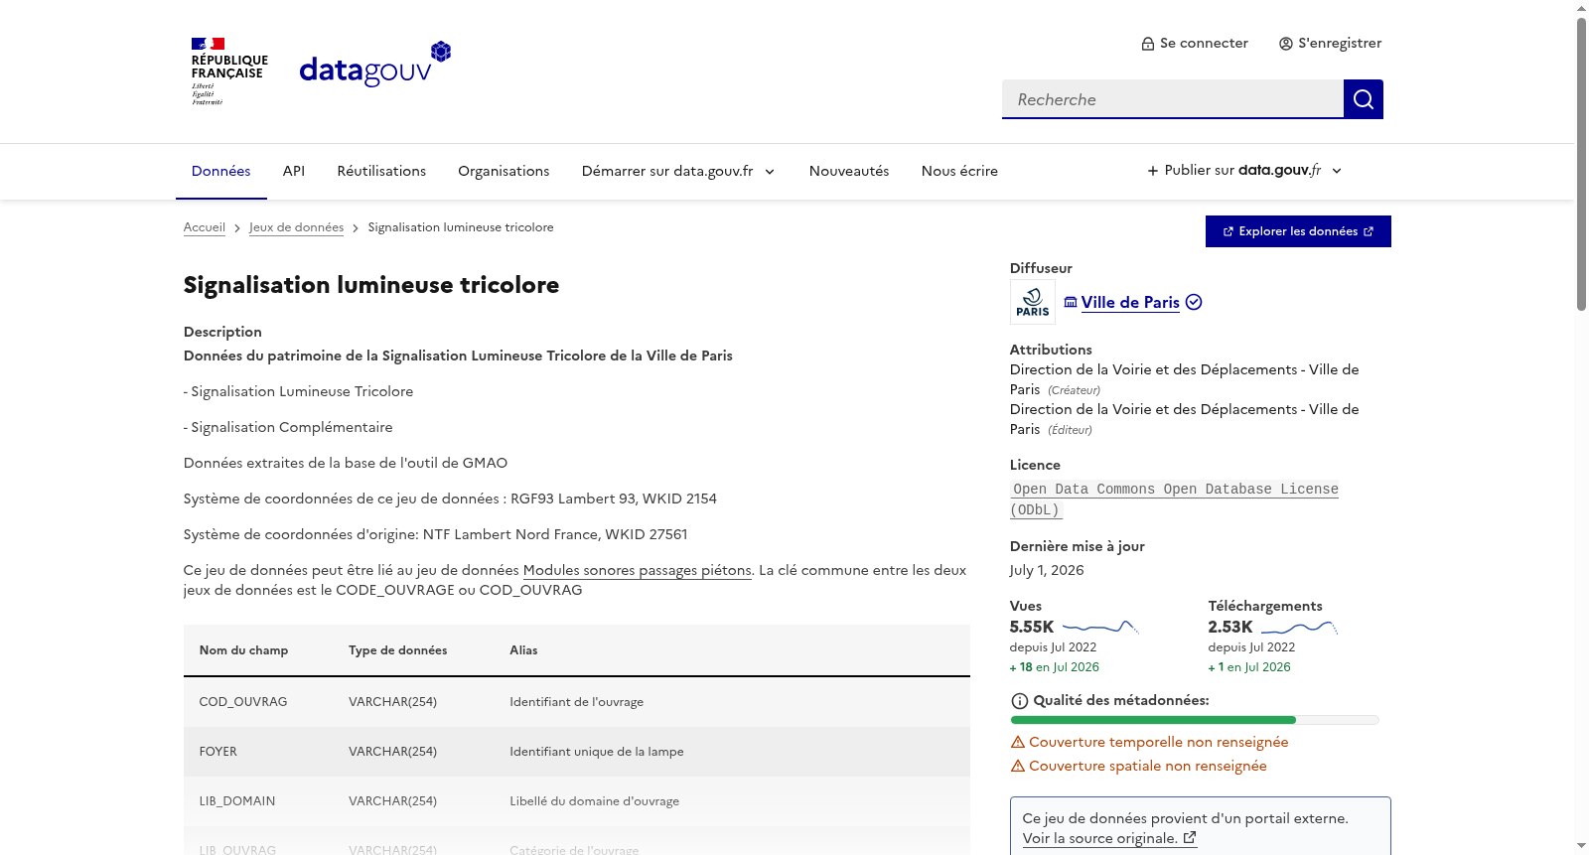Screen dimensions: 1589x855
Task: Click the Vues sparkline chart
Action: click(1100, 627)
